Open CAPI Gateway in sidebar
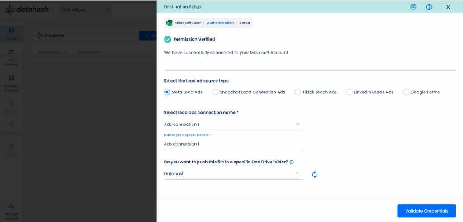The width and height of the screenshot is (463, 222). click(x=11, y=57)
